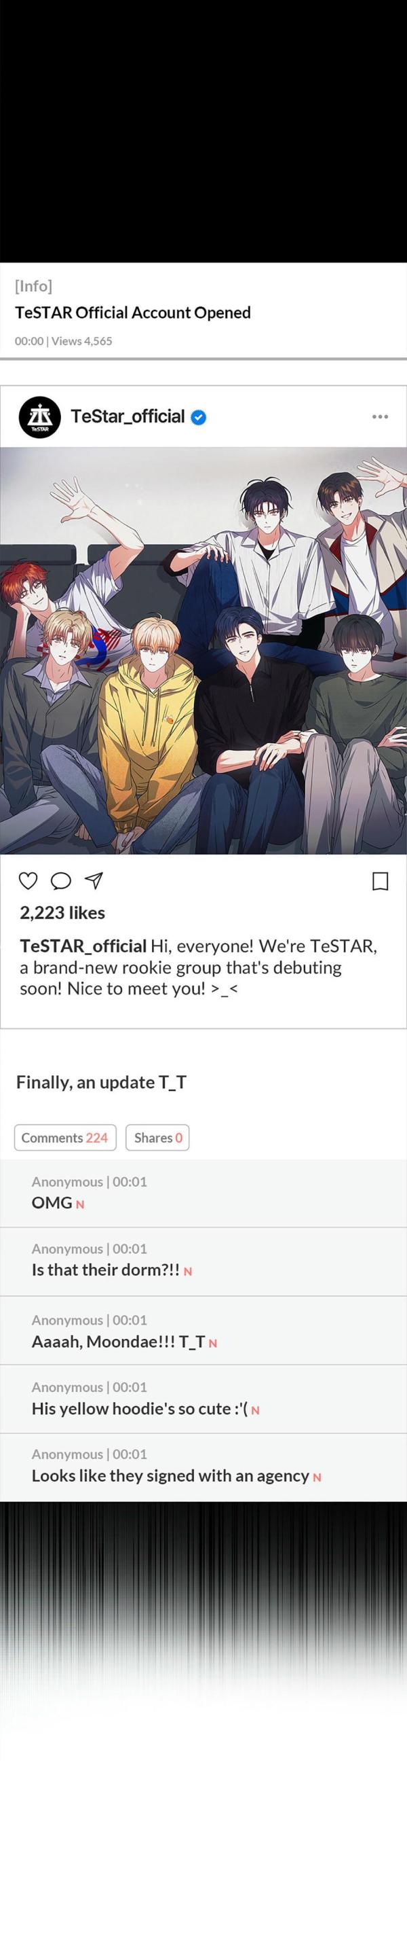Click the "TeSTAR Official Account Opened" title
Screen dimensions: 407x1936
[133, 312]
